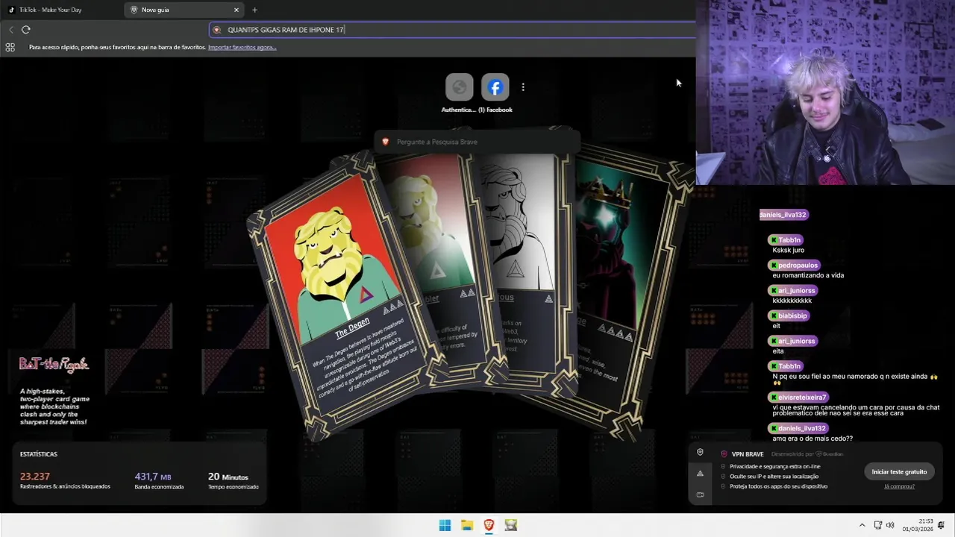Close the Nova guia tab
The width and height of the screenshot is (955, 537).
click(237, 10)
